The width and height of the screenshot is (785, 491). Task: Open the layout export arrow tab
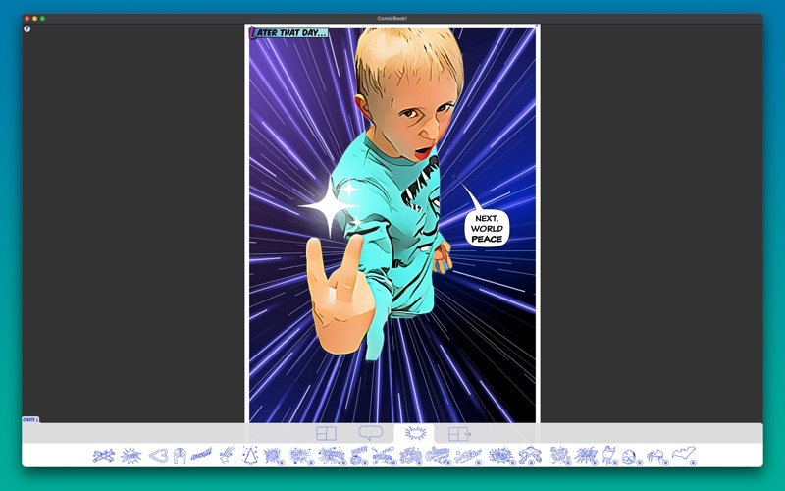coord(459,433)
